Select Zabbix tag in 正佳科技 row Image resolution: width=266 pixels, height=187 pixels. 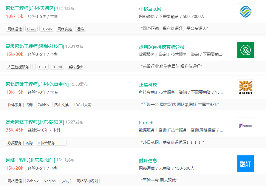44,105
